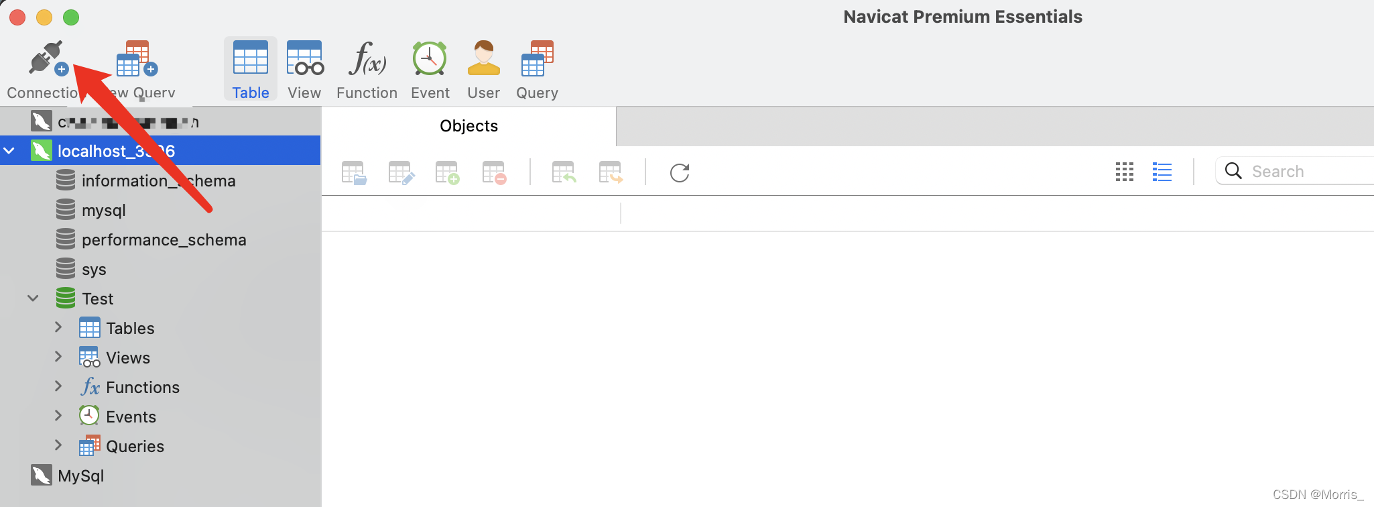Click the Design Table pencil icon
The height and width of the screenshot is (507, 1374).
click(x=401, y=172)
